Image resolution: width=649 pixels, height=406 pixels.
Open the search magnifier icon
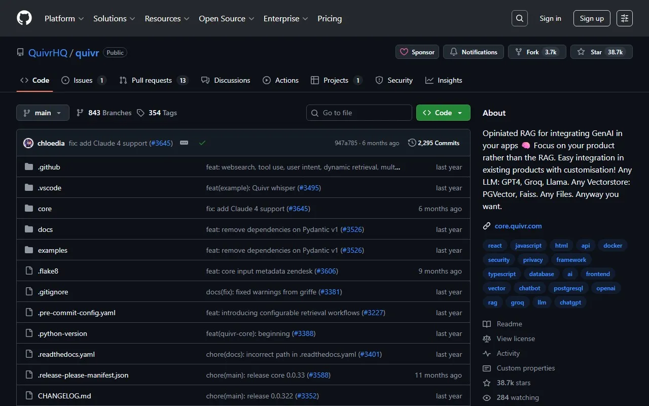pyautogui.click(x=520, y=18)
